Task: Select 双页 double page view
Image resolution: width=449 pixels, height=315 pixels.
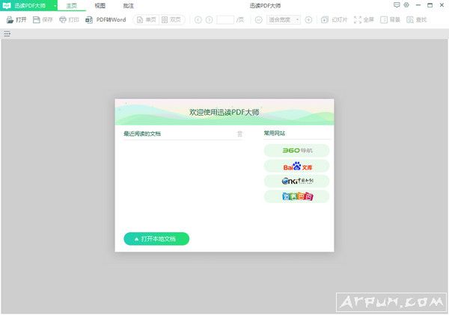Action: 171,19
